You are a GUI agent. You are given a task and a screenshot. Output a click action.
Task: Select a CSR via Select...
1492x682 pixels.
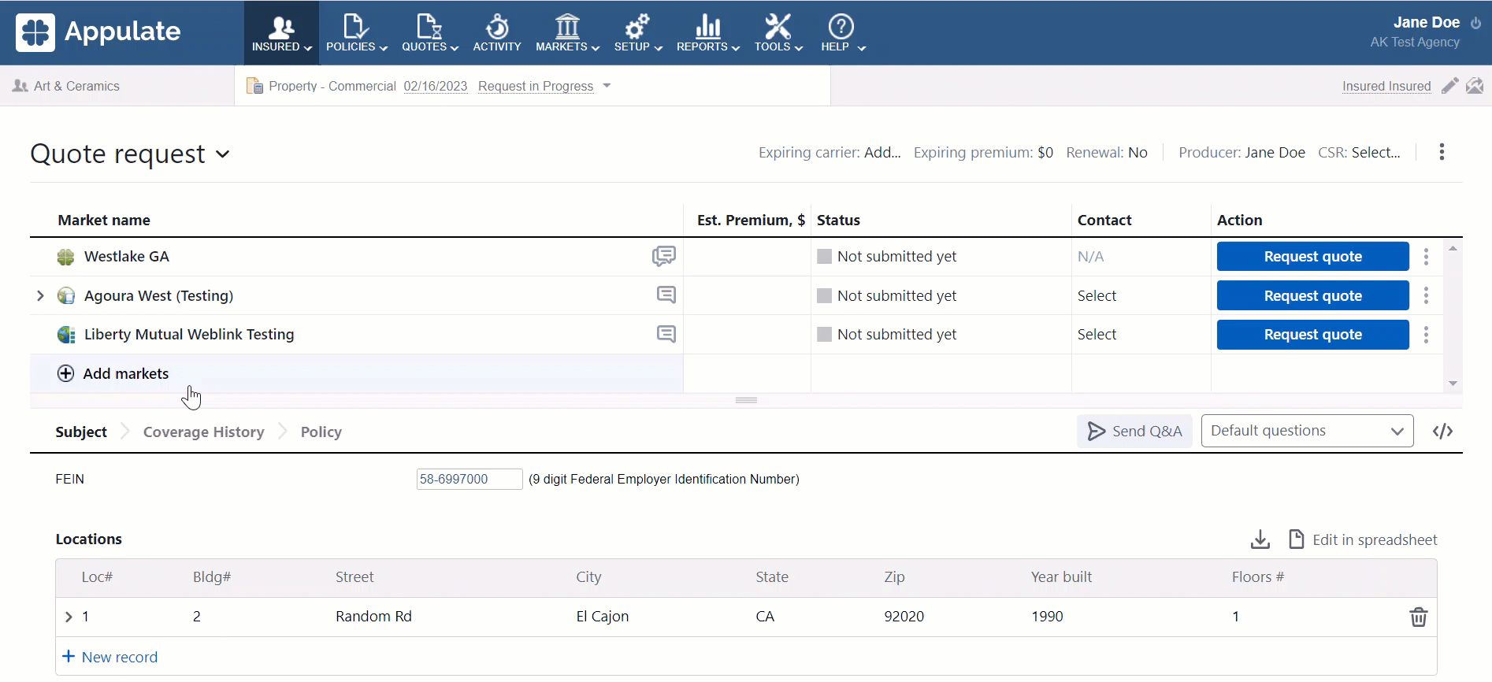1375,152
